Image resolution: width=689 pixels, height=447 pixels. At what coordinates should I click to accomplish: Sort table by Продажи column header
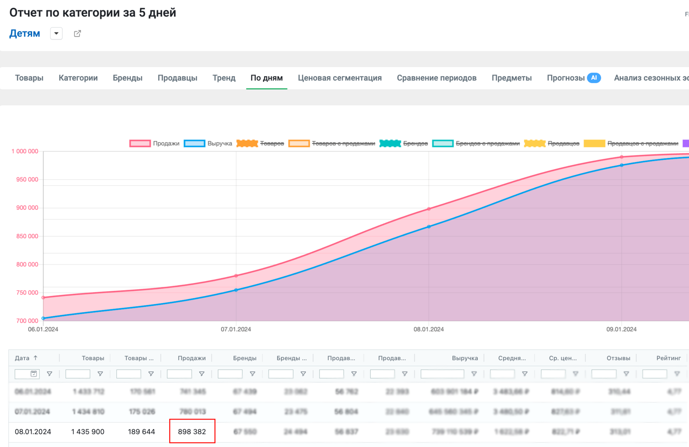click(192, 358)
